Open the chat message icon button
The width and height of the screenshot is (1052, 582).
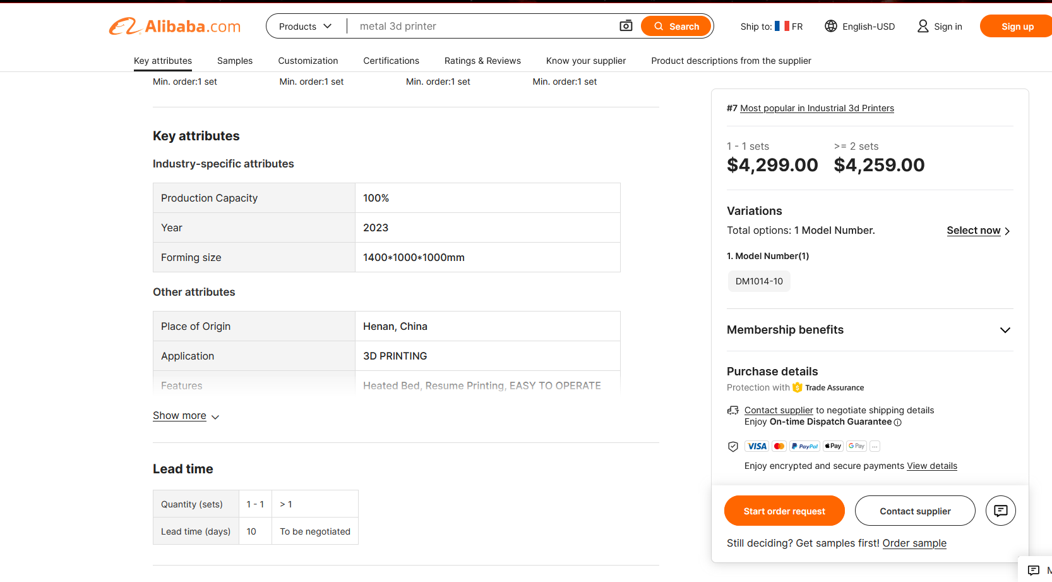click(1000, 511)
